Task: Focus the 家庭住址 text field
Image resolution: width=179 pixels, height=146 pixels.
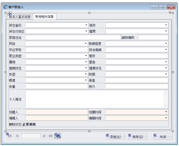Action: (x=73, y=37)
